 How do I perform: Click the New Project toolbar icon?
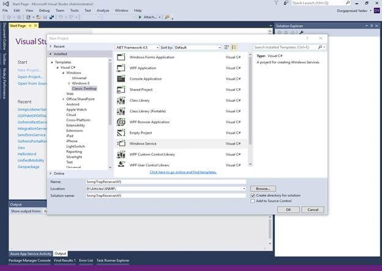(x=28, y=17)
